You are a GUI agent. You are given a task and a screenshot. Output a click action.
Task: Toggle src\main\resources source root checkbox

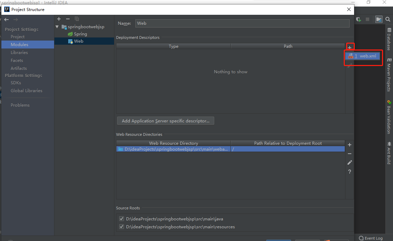click(122, 227)
